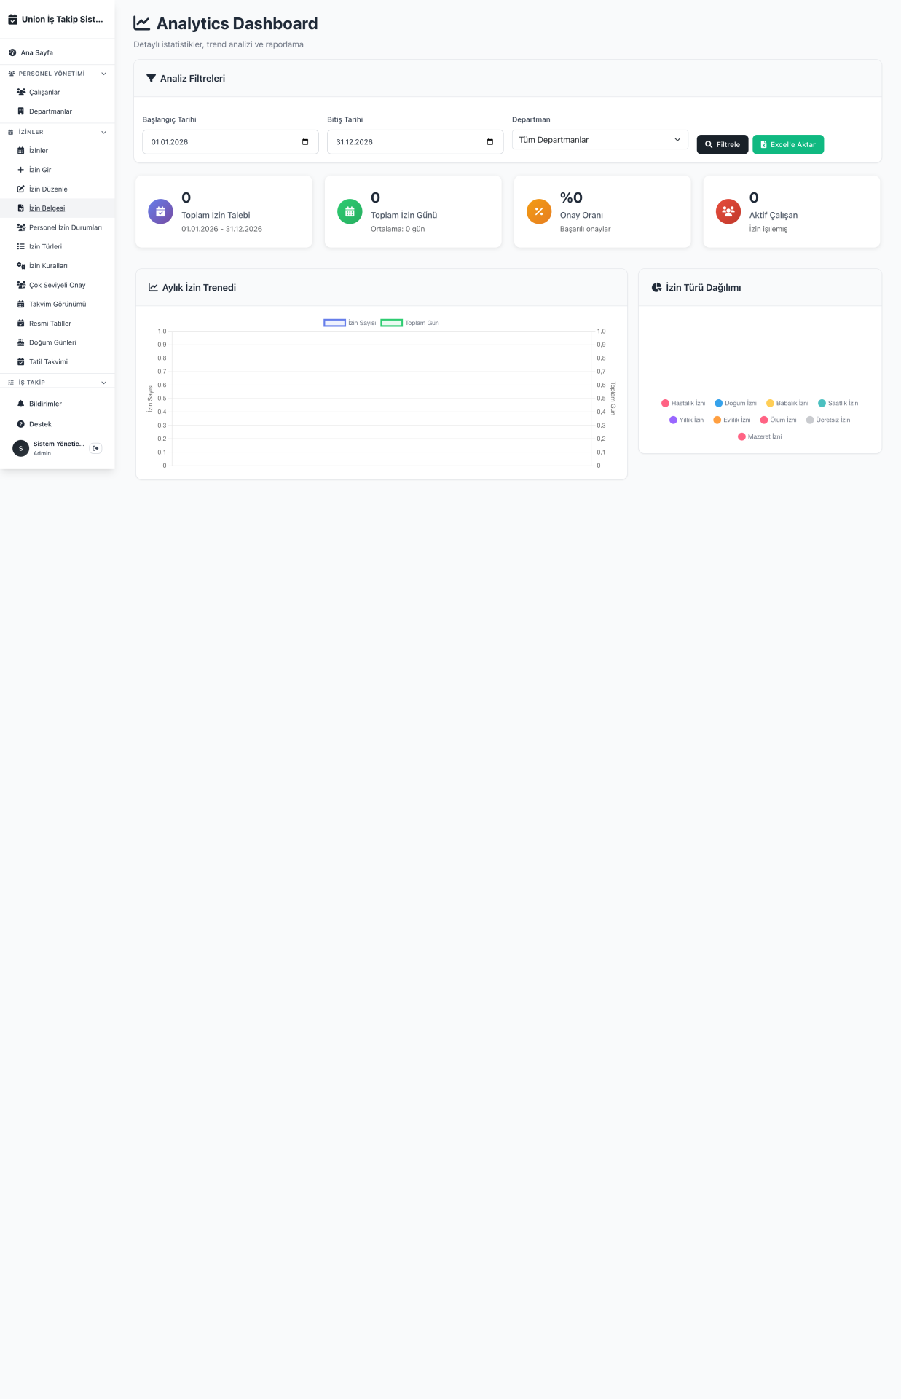Toggle Toplam Gün series in chart legend

(x=409, y=323)
